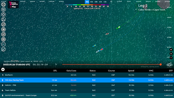Click the map layers icon in sidebar
The image size is (174, 98).
pyautogui.click(x=3, y=9)
